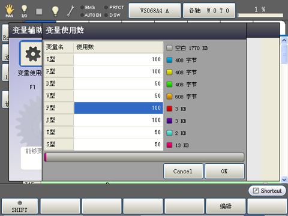The width and height of the screenshot is (288, 216).
Task: Click the PRTCT status indicator
Action: 114,8
